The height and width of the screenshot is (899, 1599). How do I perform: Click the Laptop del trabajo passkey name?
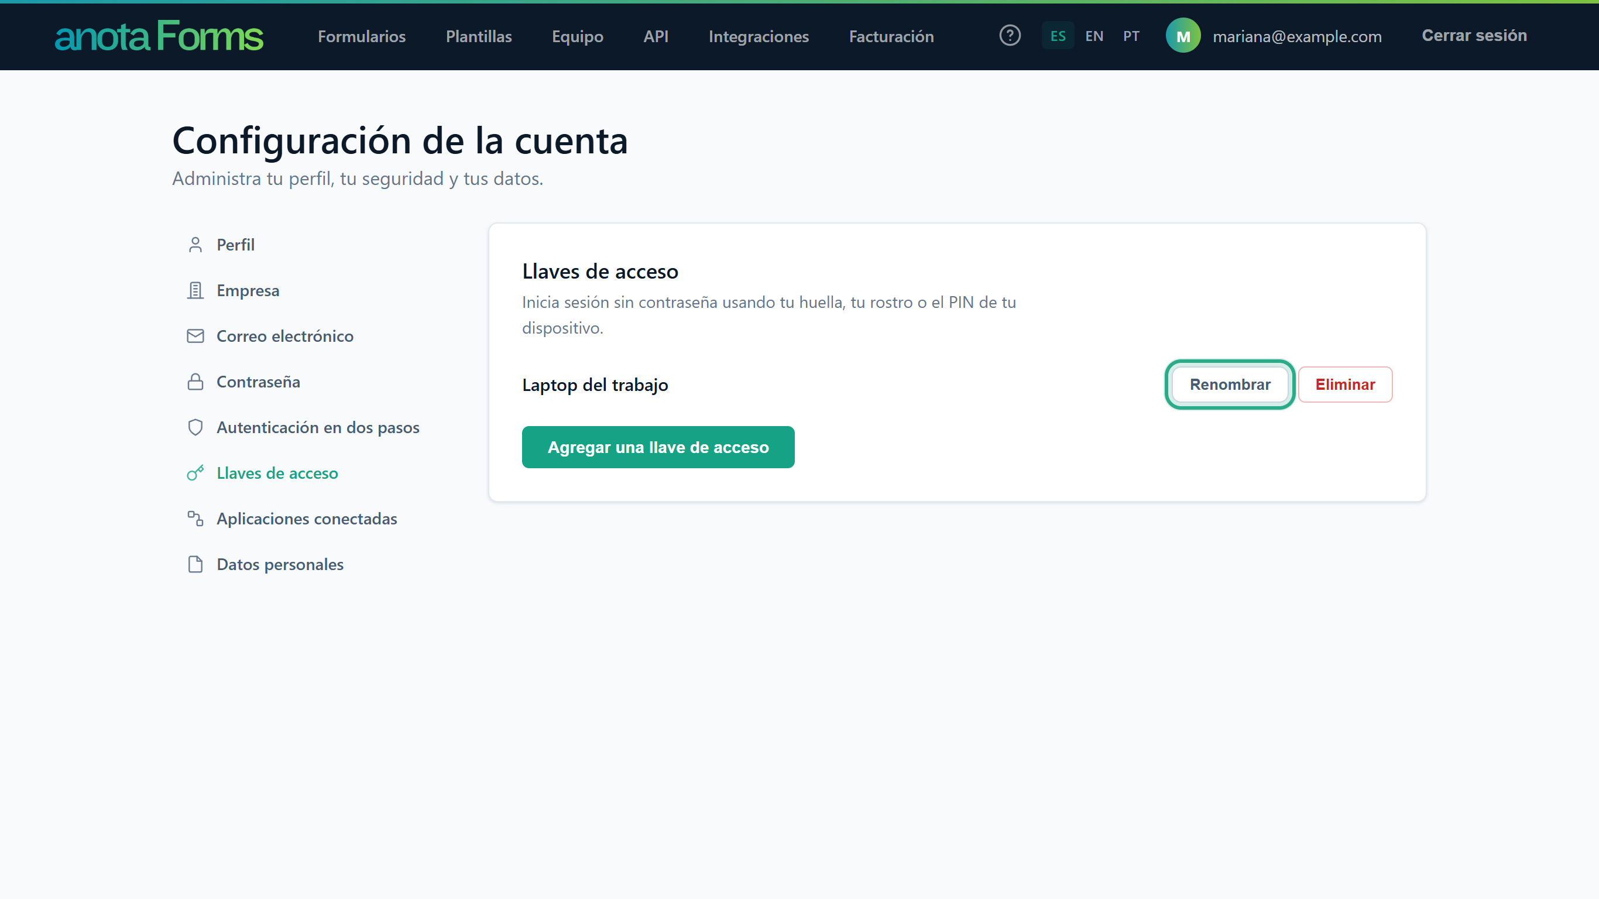(x=595, y=385)
